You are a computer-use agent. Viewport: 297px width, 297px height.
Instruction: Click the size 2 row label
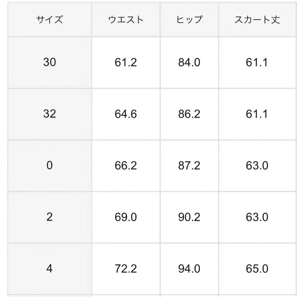(x=49, y=217)
